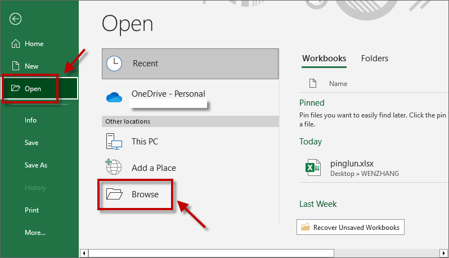
Task: Click the Browse folder icon
Action: click(114, 194)
